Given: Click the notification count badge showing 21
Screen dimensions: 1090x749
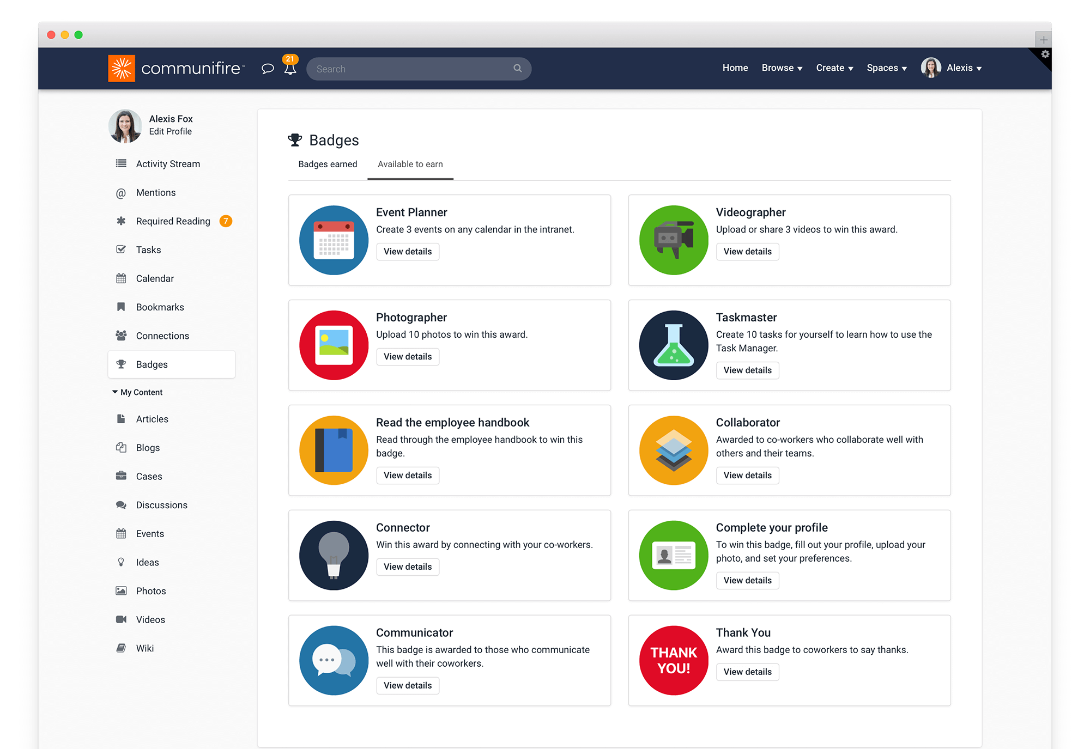Looking at the screenshot, I should click(x=291, y=58).
